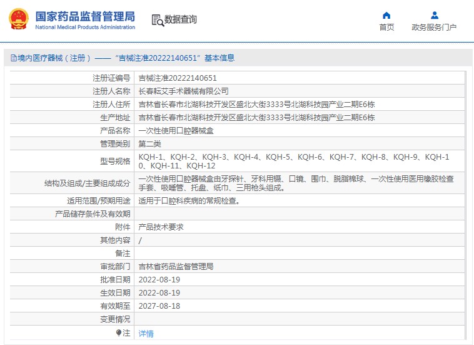Click the 注册人住所 label
Image resolution: width=474 pixels, height=345 pixels.
pos(111,105)
